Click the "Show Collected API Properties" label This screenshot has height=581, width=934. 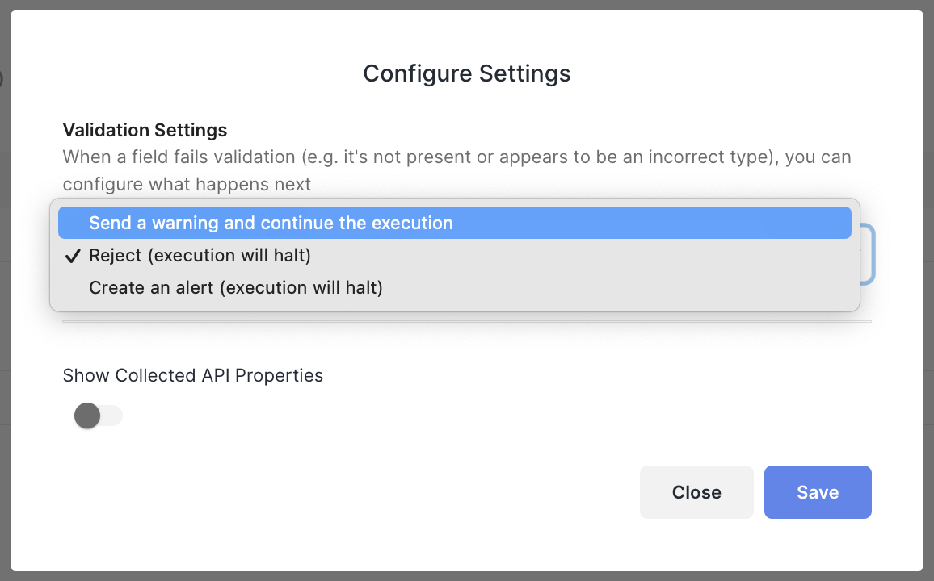point(193,375)
